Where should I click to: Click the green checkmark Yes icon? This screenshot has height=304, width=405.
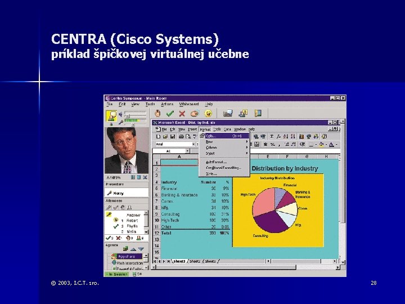[170, 114]
